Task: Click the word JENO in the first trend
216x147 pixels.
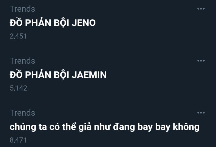Action: (84, 23)
